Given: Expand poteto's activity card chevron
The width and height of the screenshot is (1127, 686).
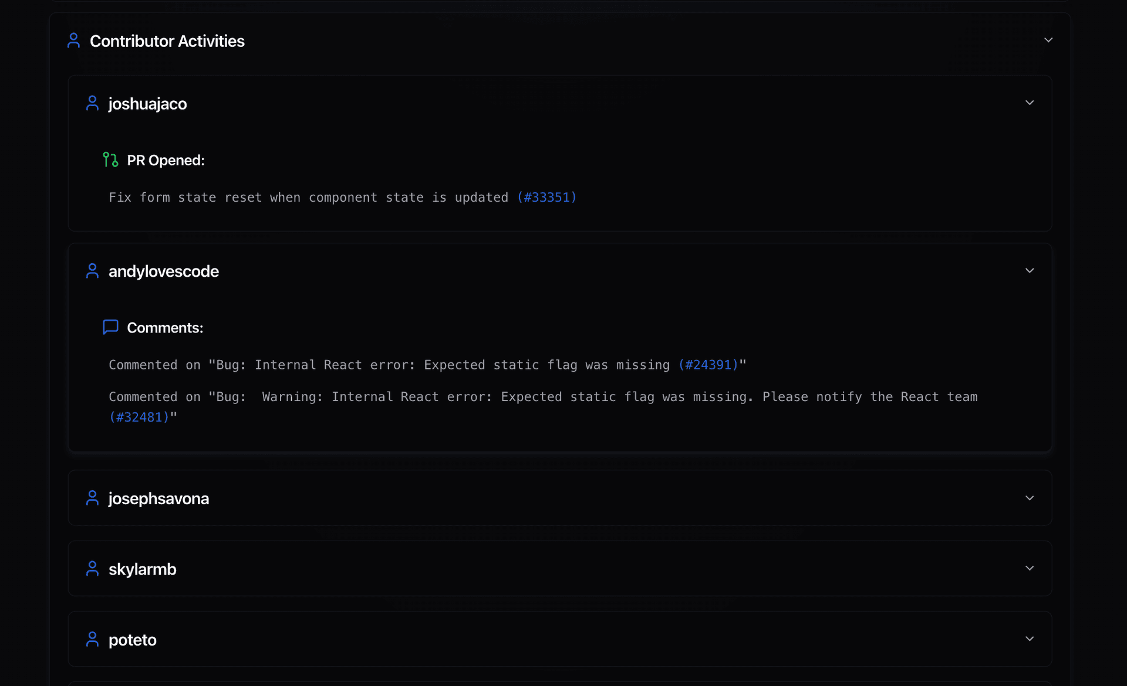Looking at the screenshot, I should tap(1030, 639).
